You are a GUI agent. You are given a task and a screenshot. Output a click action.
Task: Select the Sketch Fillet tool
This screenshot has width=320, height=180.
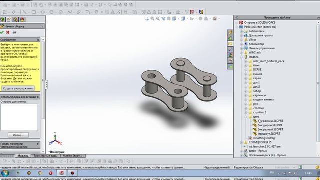(x=87, y=12)
